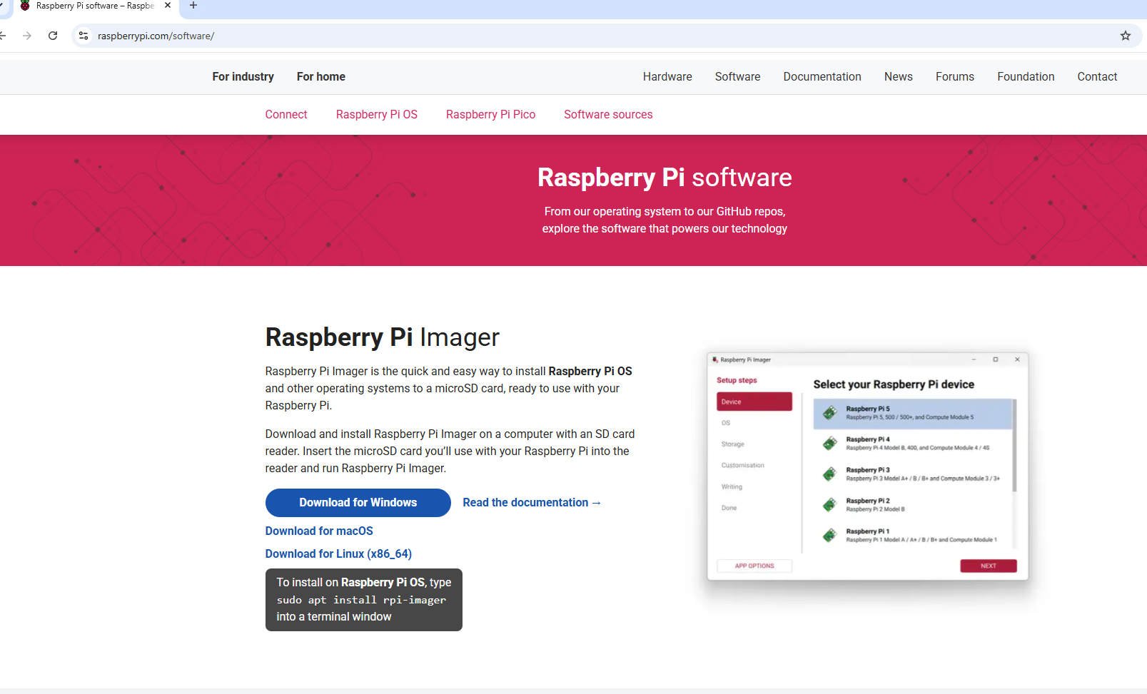Go to Raspberry Pi OS sub-navigation link
The width and height of the screenshot is (1147, 694).
pyautogui.click(x=377, y=114)
